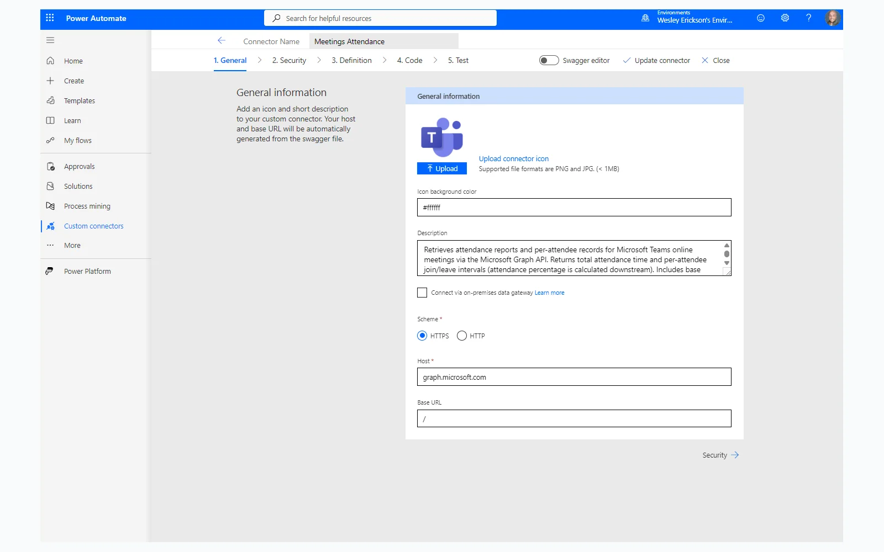Screen dimensions: 884x552
Task: Open Power Platform in the sidebar
Action: 87,271
